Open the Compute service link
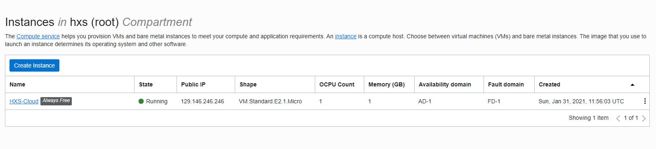The width and height of the screenshot is (656, 149). coord(38,36)
